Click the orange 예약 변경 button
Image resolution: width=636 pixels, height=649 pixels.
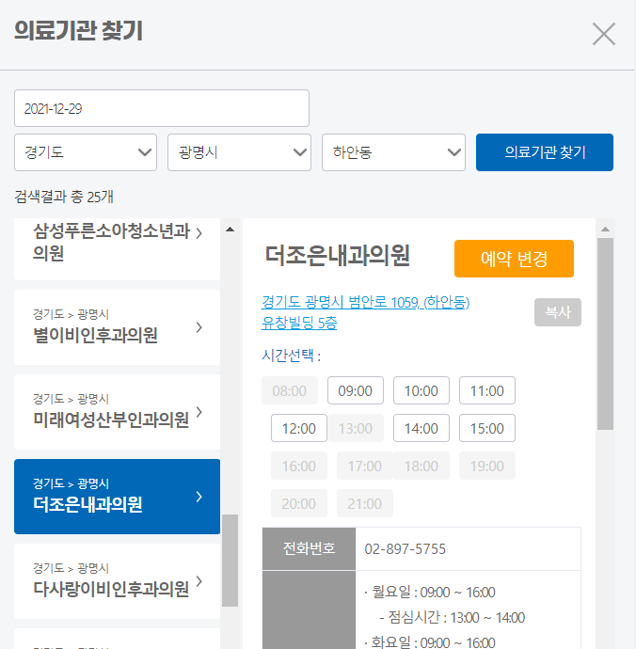tap(514, 259)
